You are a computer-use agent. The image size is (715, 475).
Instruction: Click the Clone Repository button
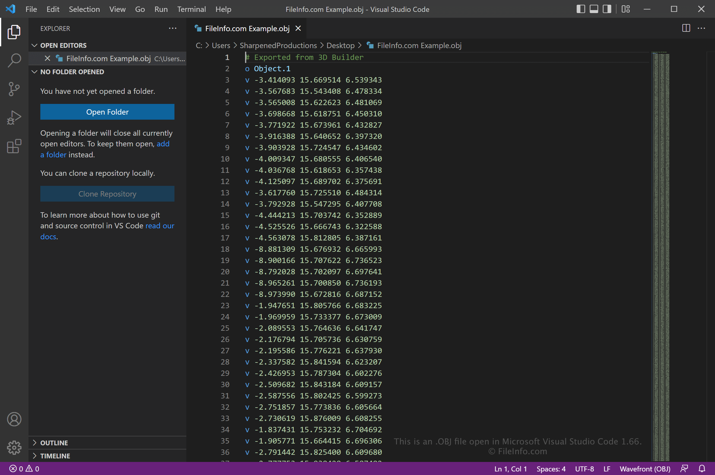pyautogui.click(x=107, y=194)
